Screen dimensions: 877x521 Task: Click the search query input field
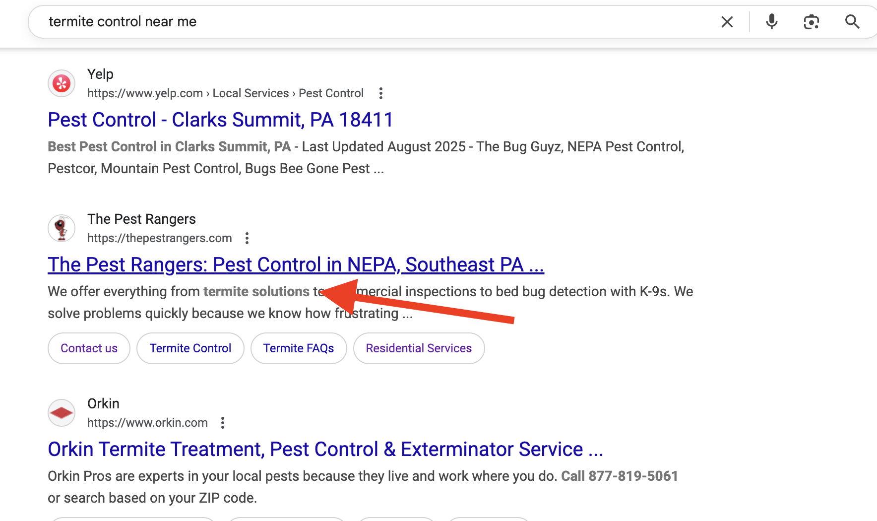coord(347,22)
